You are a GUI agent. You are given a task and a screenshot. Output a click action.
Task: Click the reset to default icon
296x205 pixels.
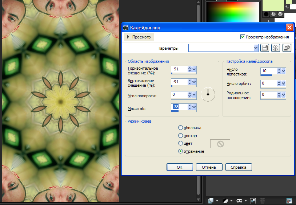(287, 48)
